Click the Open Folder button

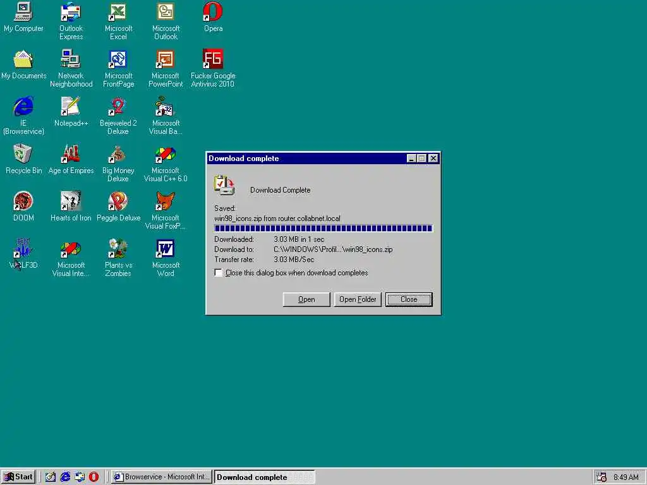(x=358, y=299)
